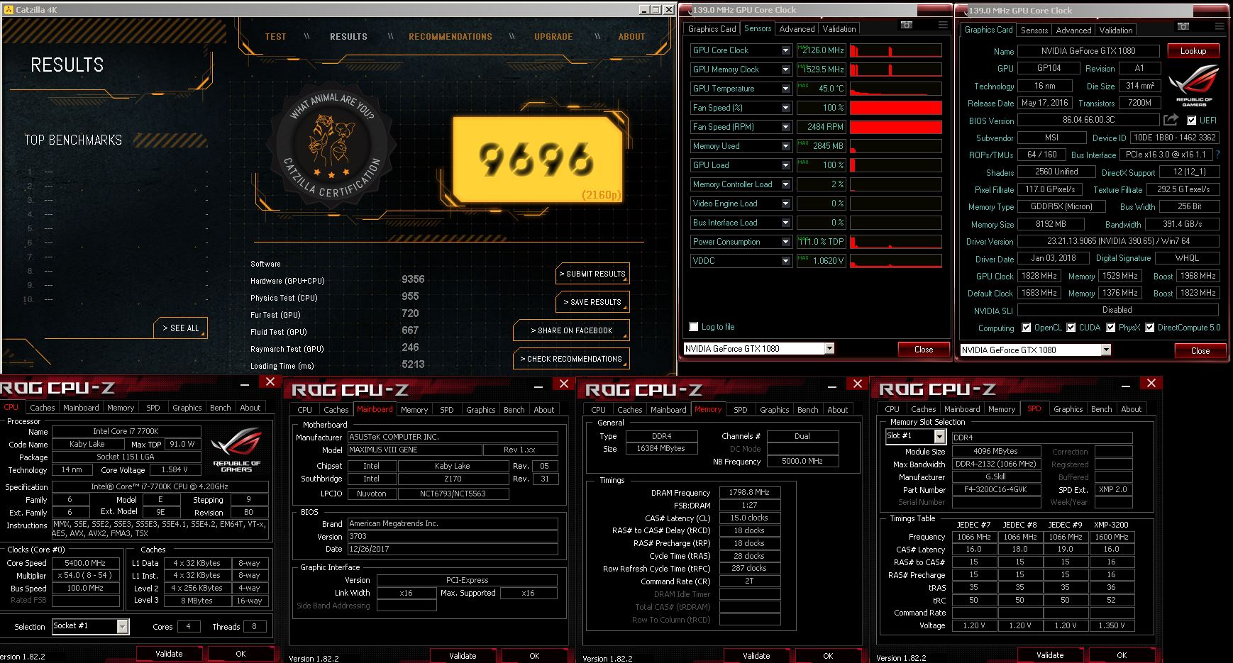This screenshot has width=1233, height=663.
Task: Click the Catzilla 4K title bar app icon
Action: coord(9,10)
